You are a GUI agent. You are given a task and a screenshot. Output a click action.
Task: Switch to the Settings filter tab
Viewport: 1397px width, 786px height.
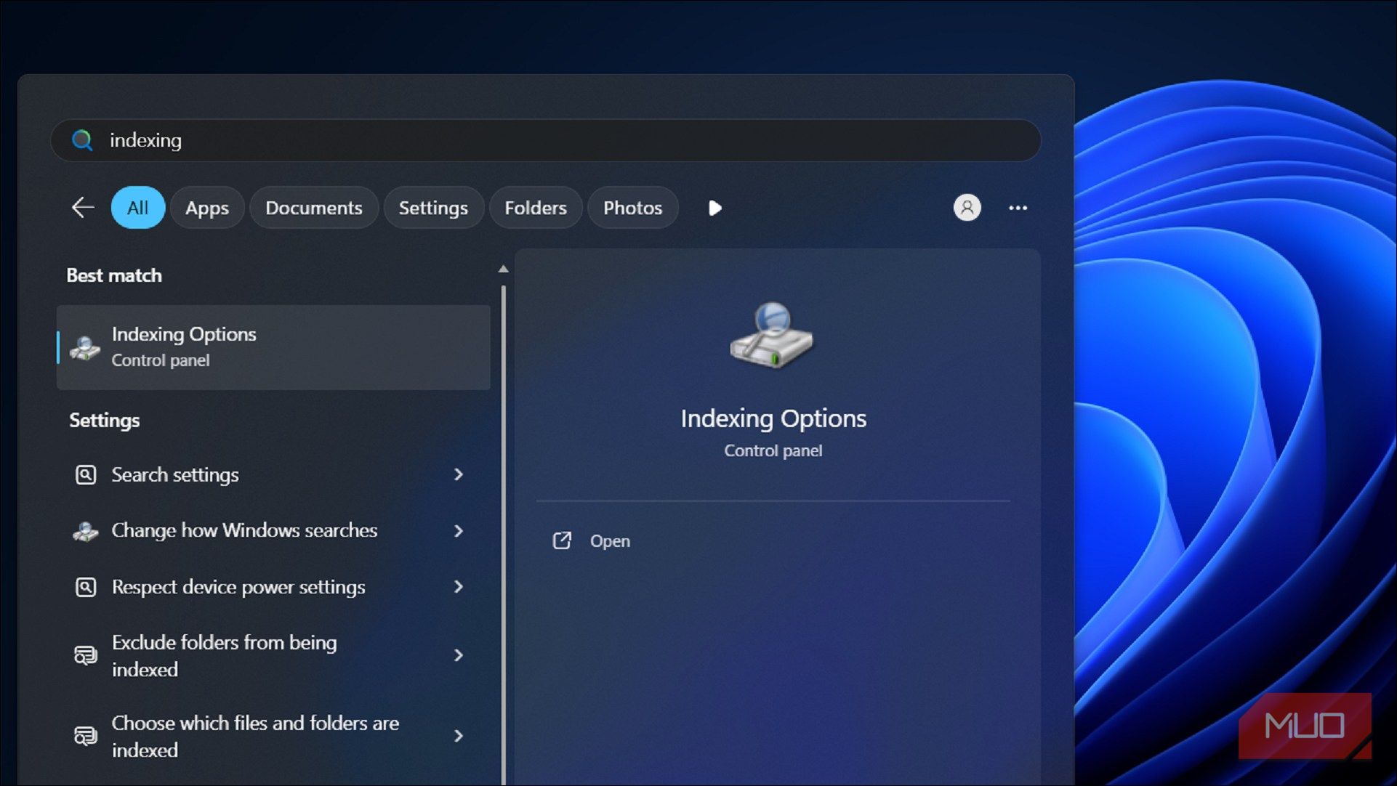pyautogui.click(x=433, y=208)
